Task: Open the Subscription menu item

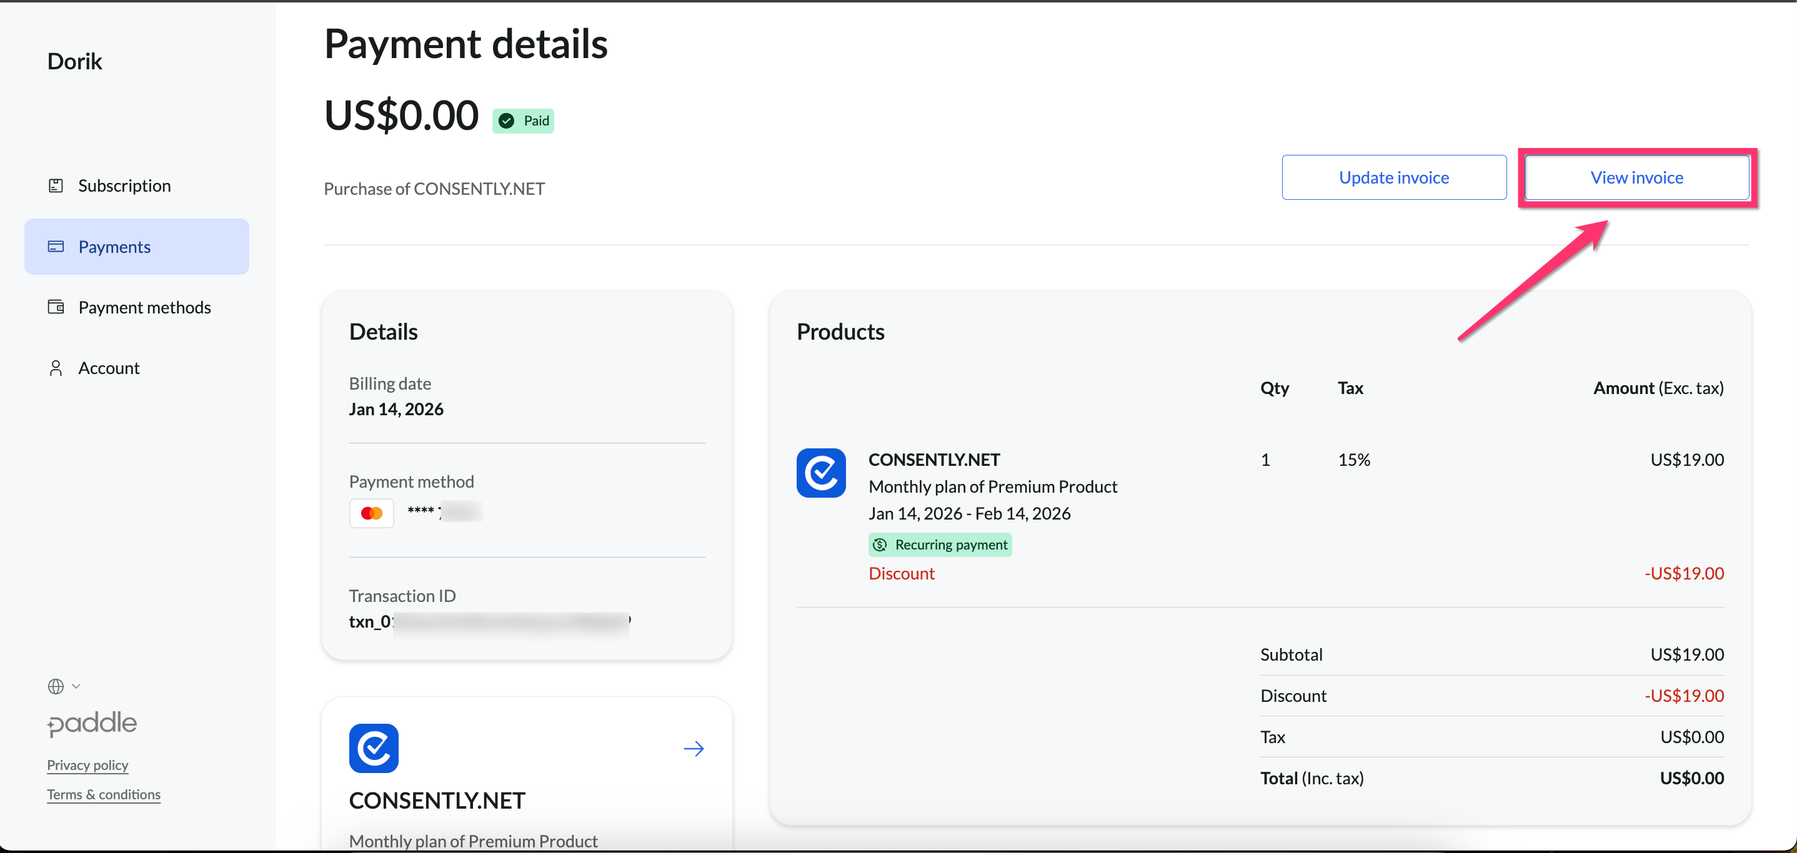Action: (x=124, y=185)
